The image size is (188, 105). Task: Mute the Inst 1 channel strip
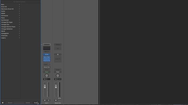pos(45,100)
